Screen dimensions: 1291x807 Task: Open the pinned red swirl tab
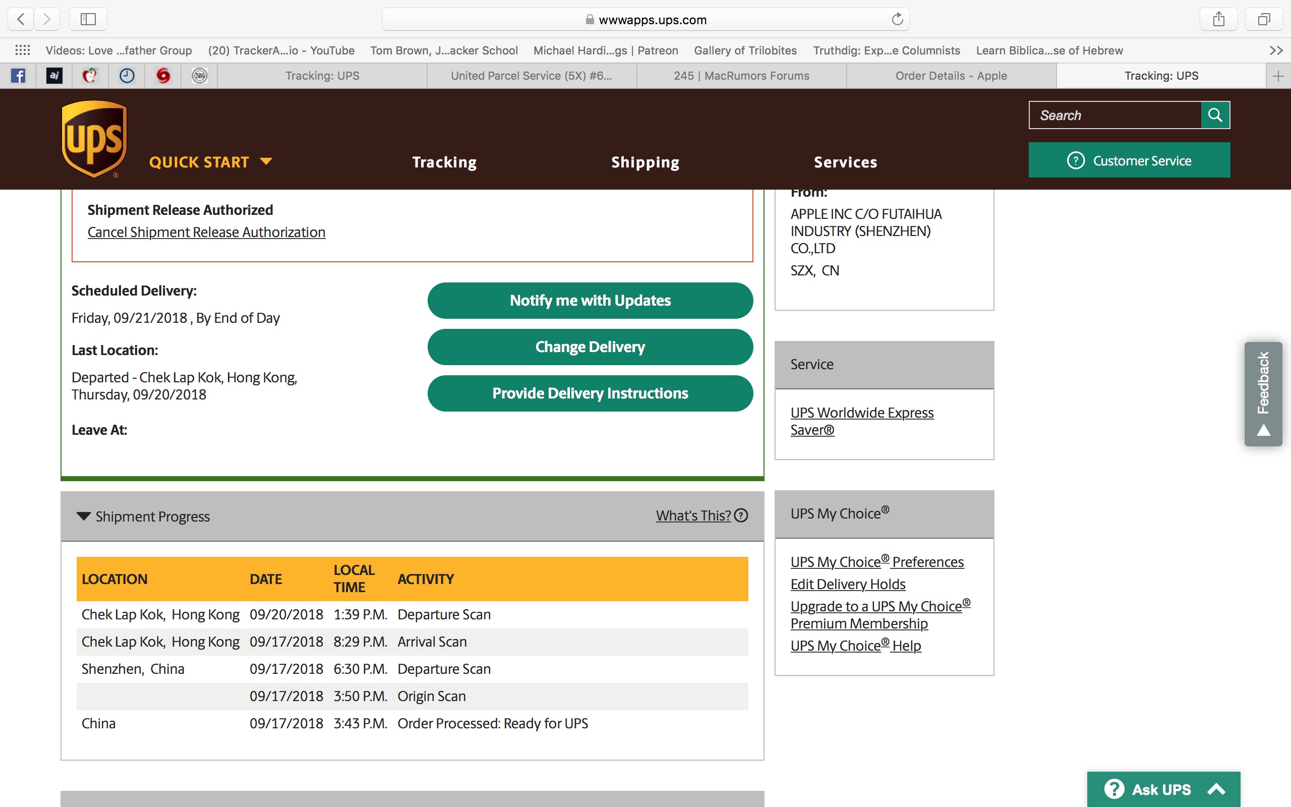pyautogui.click(x=163, y=76)
